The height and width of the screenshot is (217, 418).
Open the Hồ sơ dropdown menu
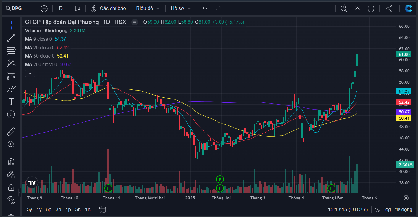(x=180, y=9)
